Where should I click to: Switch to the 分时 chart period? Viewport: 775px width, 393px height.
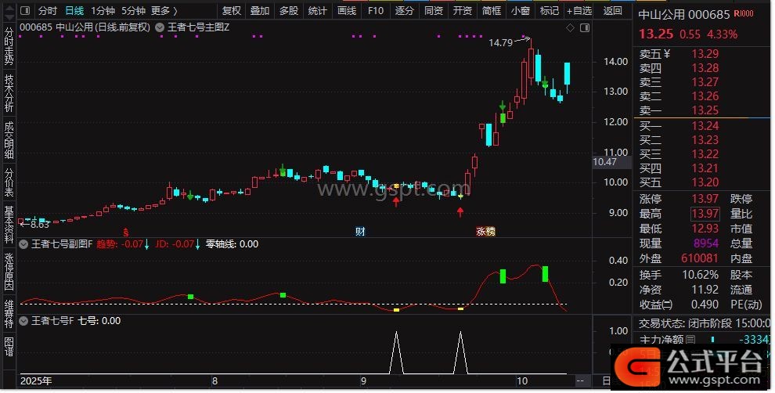pyautogui.click(x=48, y=11)
